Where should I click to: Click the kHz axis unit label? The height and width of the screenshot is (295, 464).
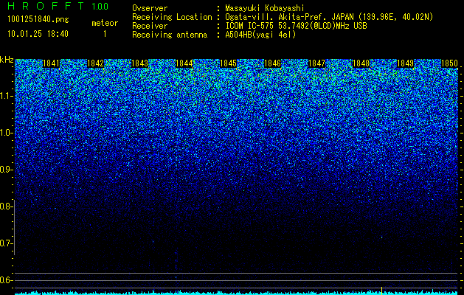(x=7, y=60)
